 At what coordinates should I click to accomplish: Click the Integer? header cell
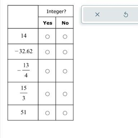tap(56, 11)
